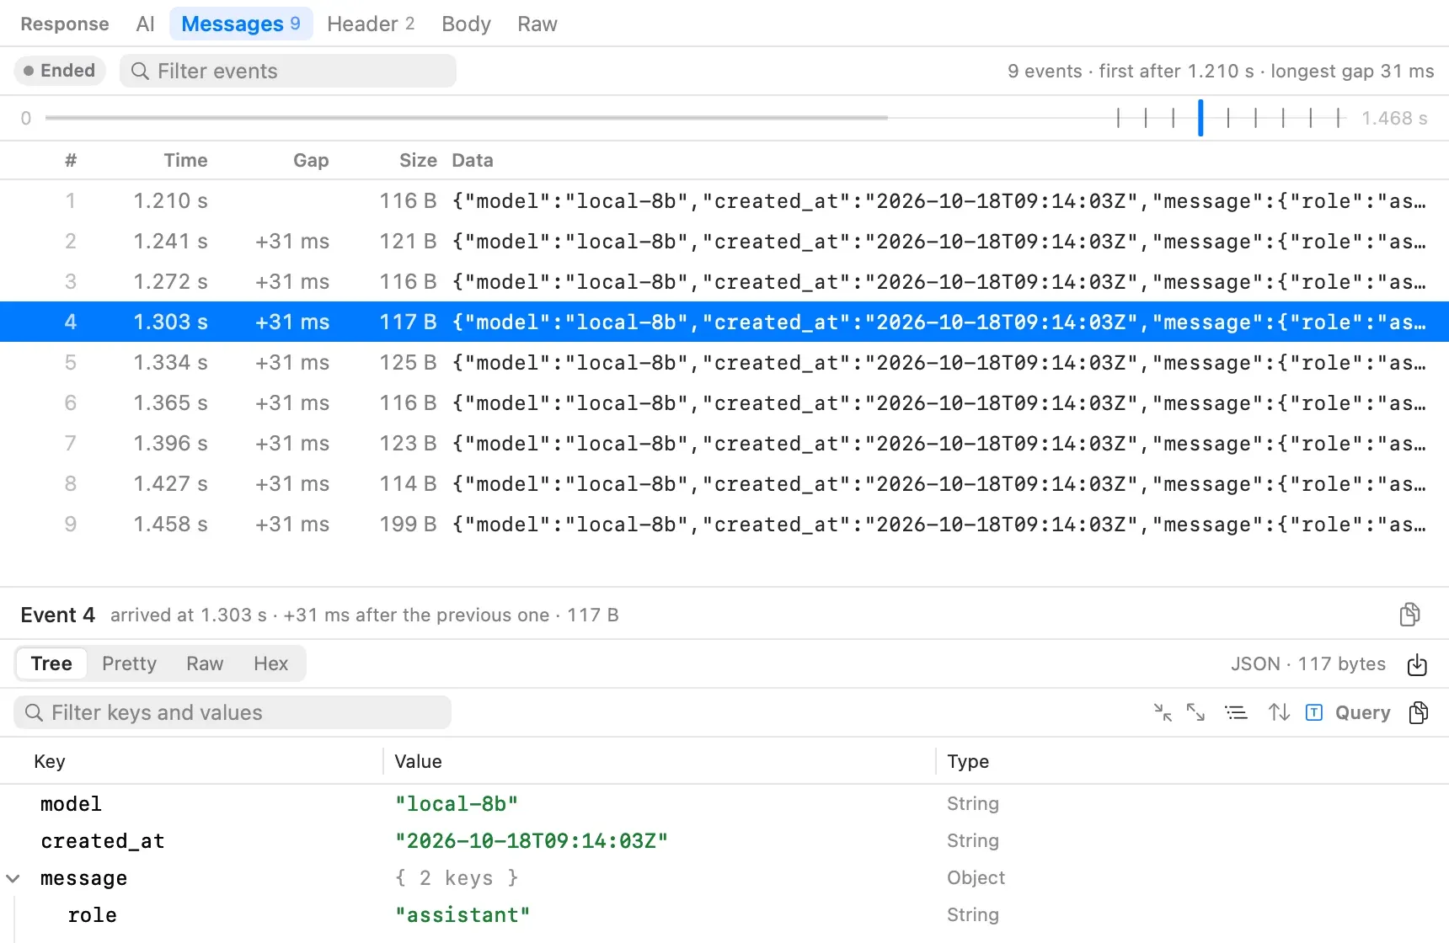Screen dimensions: 1449x943
Task: Open the AI tab
Action: point(145,24)
